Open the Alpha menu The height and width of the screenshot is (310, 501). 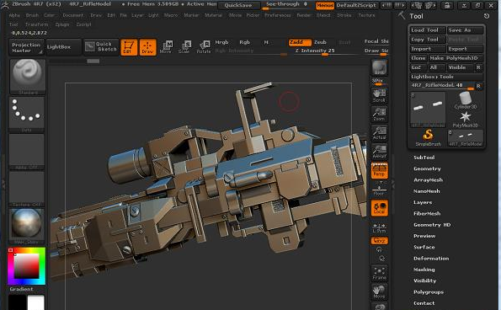tap(14, 15)
